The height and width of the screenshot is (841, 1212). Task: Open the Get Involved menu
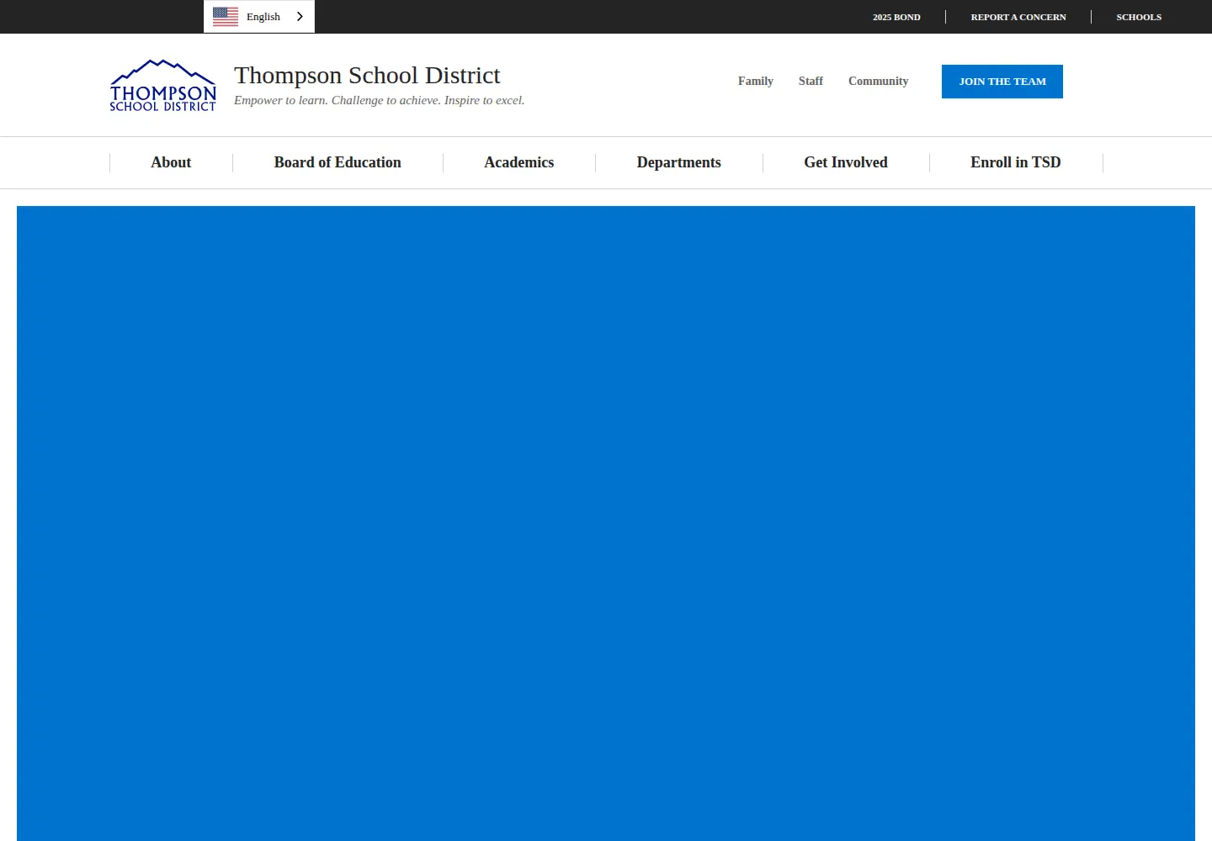(x=846, y=162)
